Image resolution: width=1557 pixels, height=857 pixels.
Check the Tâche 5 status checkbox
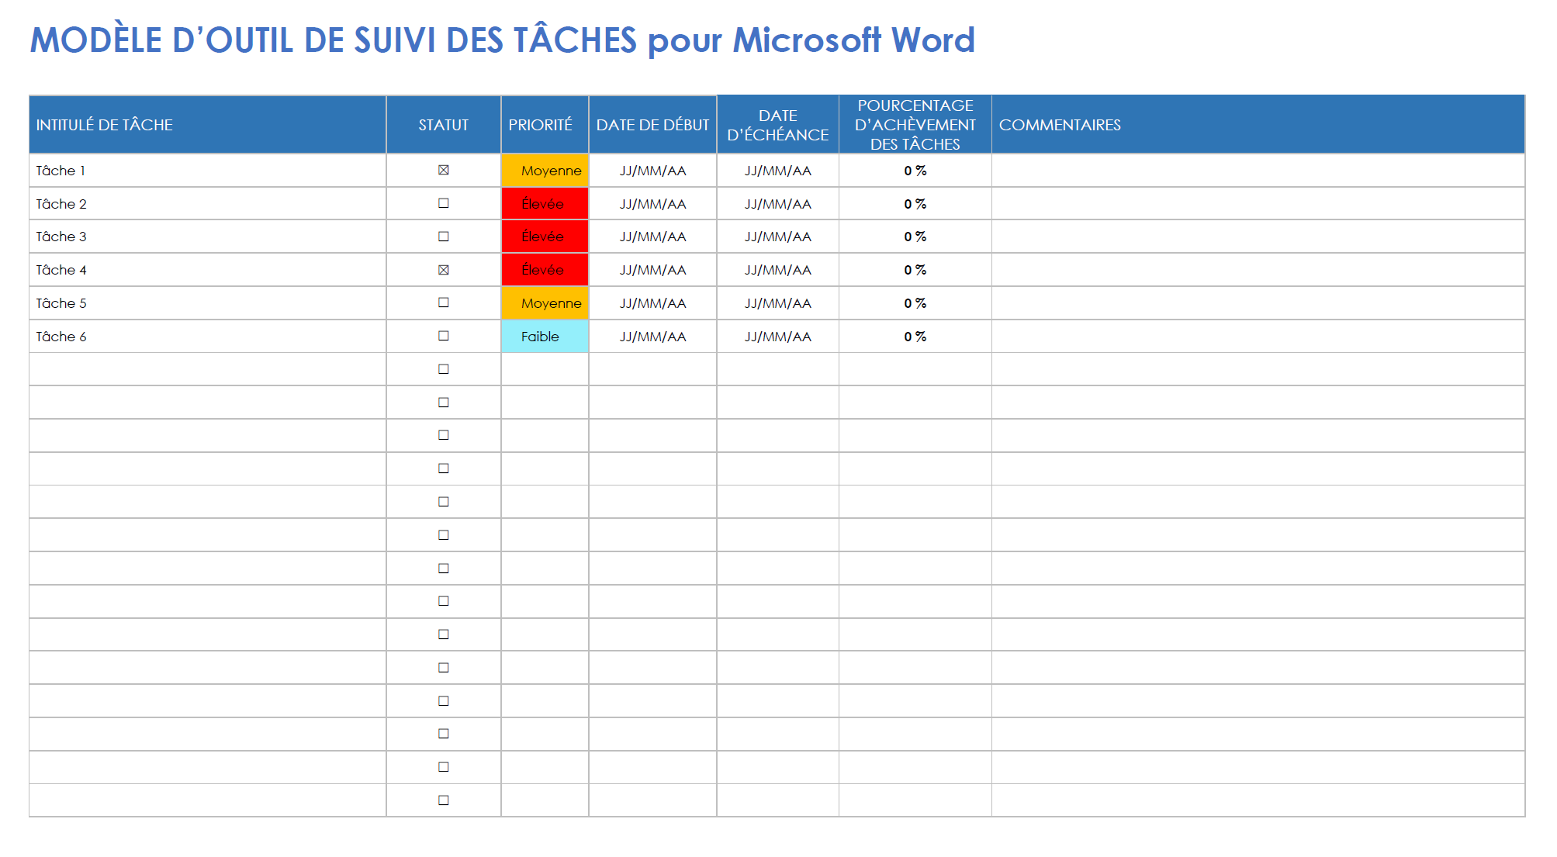pos(443,302)
